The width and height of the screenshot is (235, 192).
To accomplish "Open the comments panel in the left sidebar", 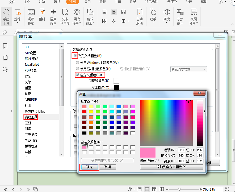I will 5,69.
